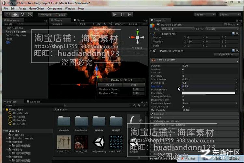Select the Hand tool in toolbar
Screen dimensions: 244x163
pyautogui.click(x=7, y=15)
